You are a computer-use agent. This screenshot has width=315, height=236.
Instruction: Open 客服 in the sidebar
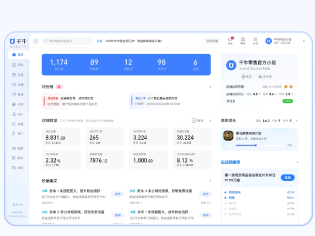18,124
